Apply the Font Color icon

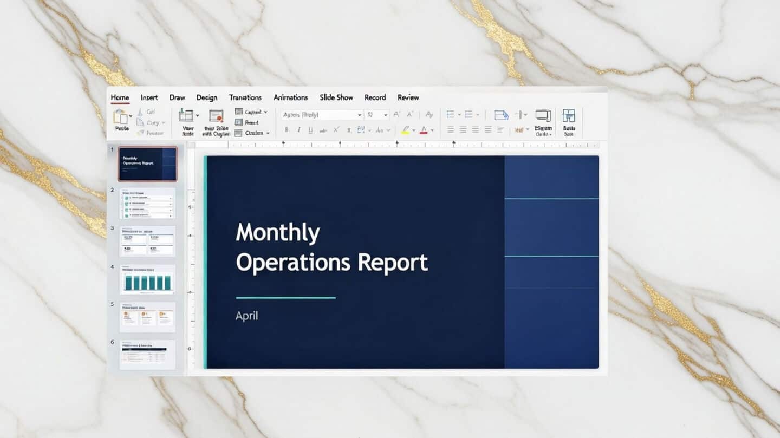click(x=424, y=130)
